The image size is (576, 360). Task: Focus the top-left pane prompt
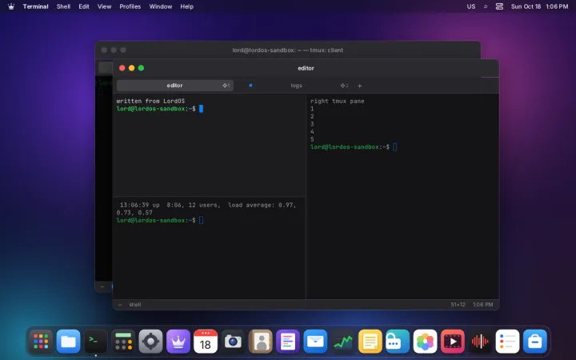point(159,109)
